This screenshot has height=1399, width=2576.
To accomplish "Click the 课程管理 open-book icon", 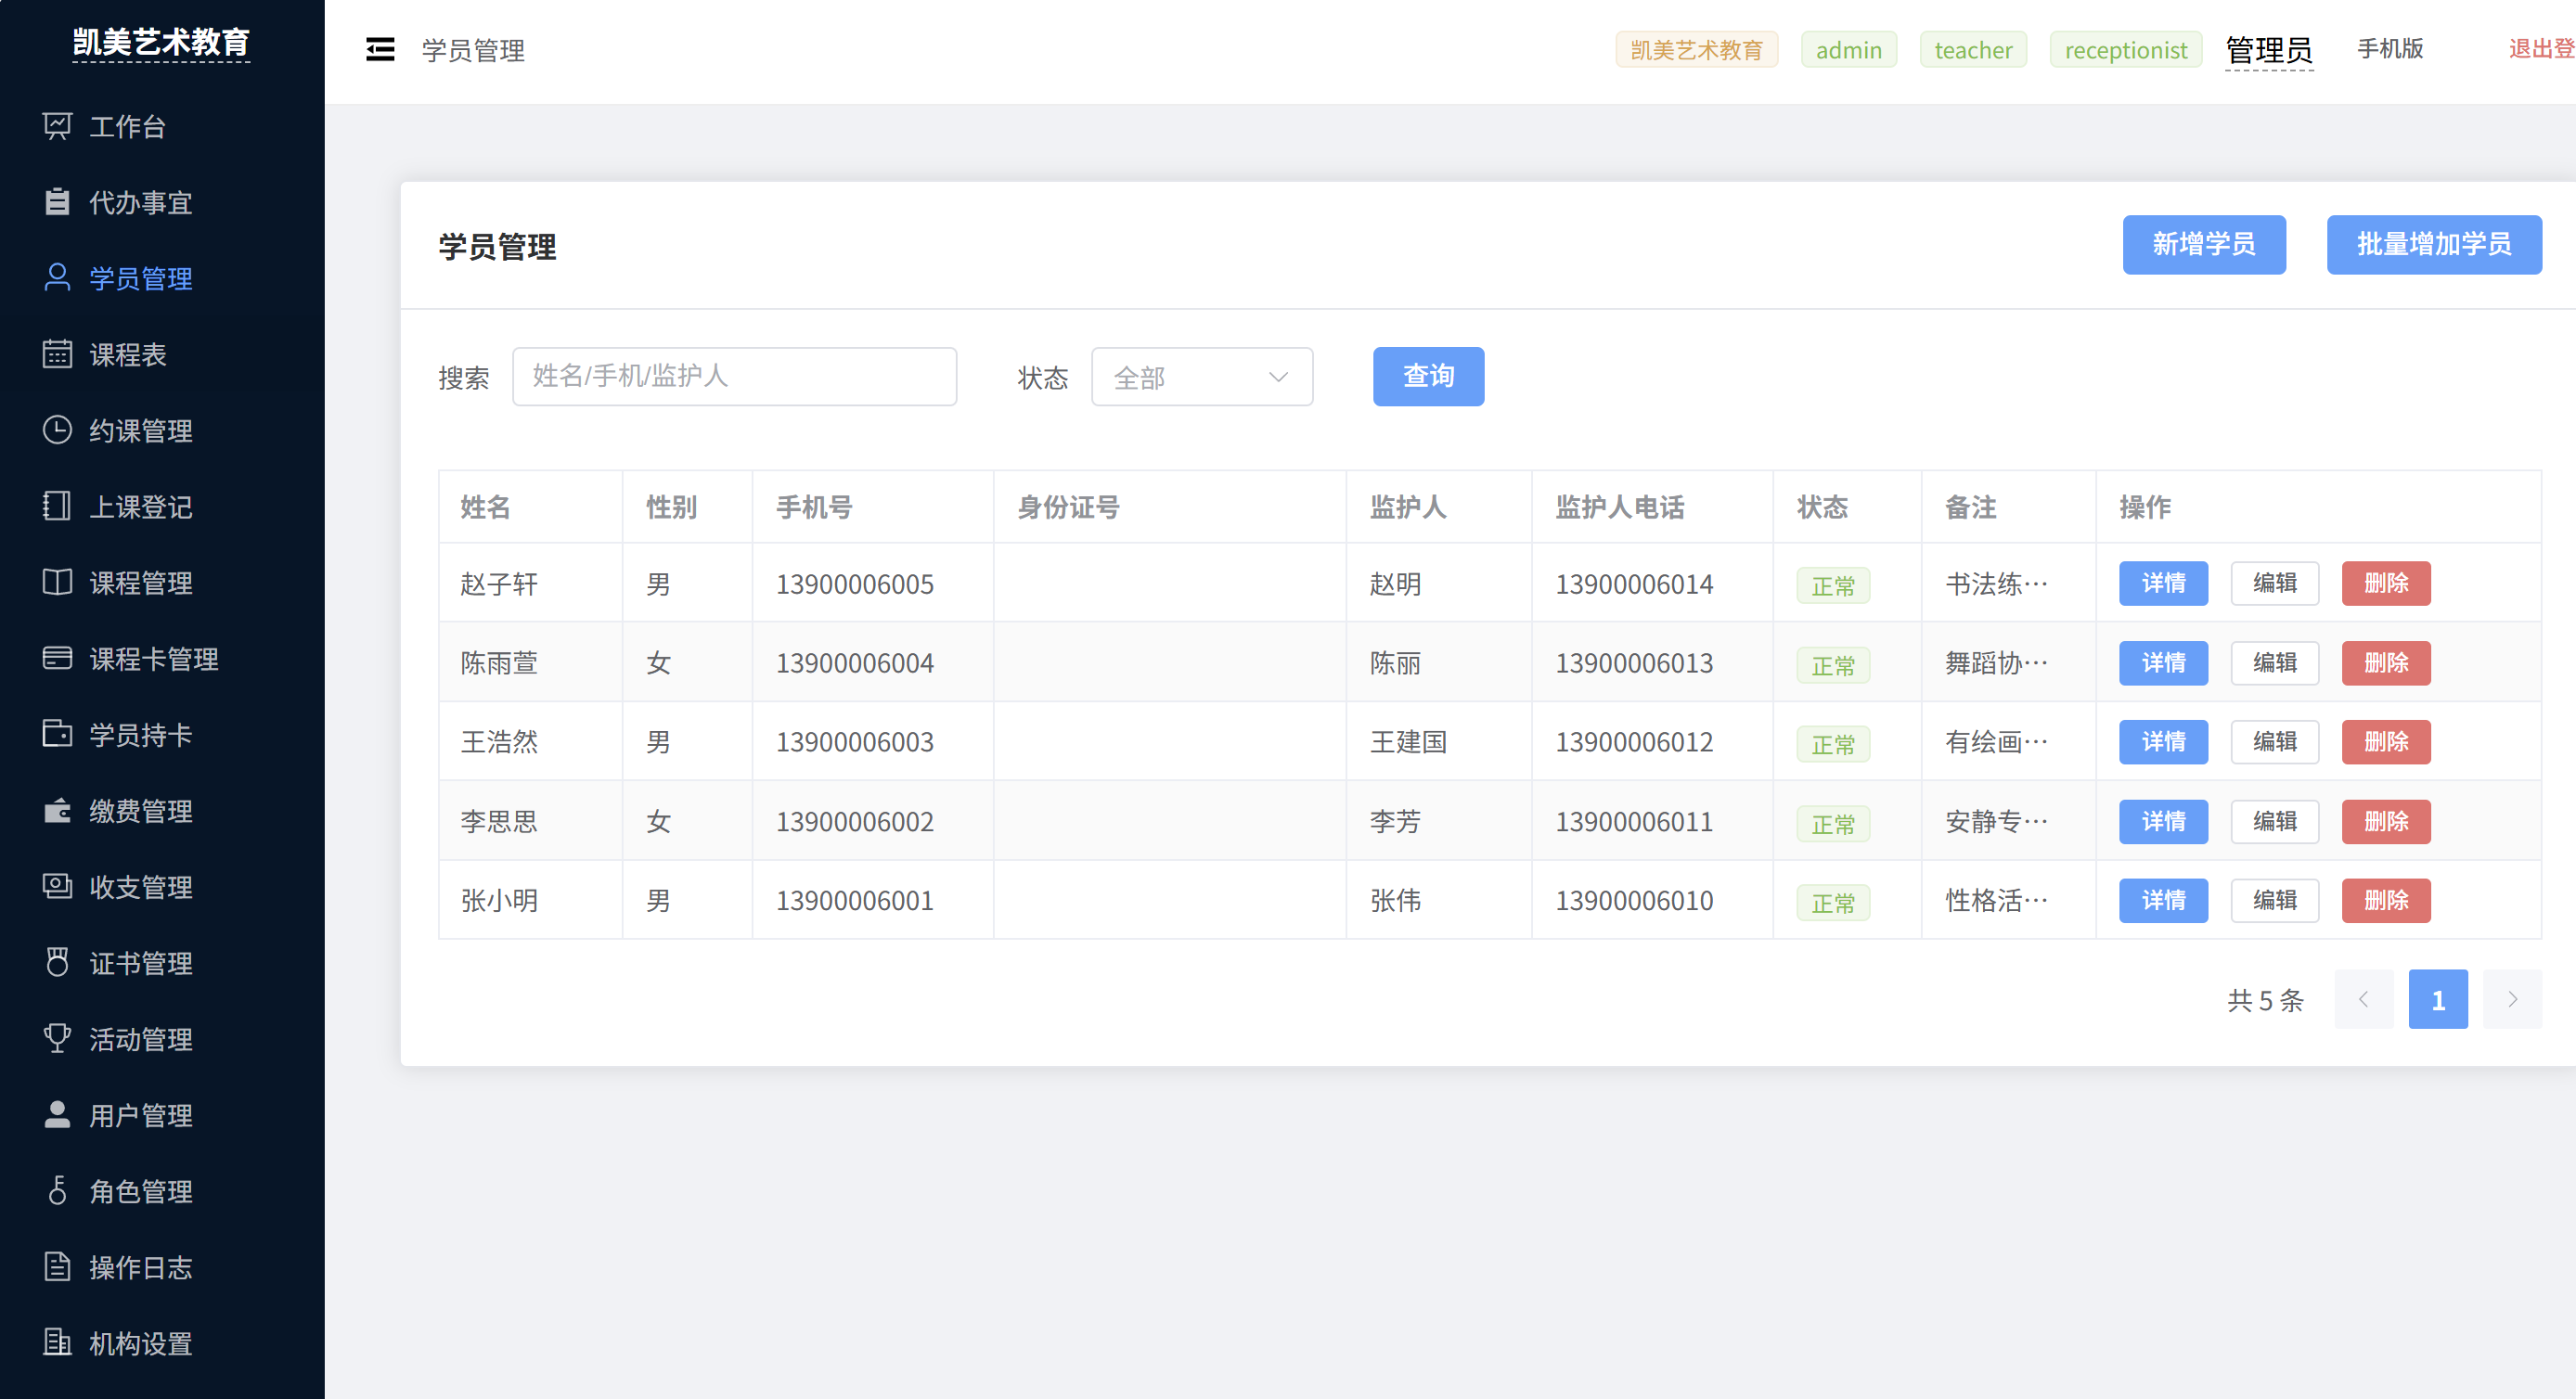I will tap(57, 582).
